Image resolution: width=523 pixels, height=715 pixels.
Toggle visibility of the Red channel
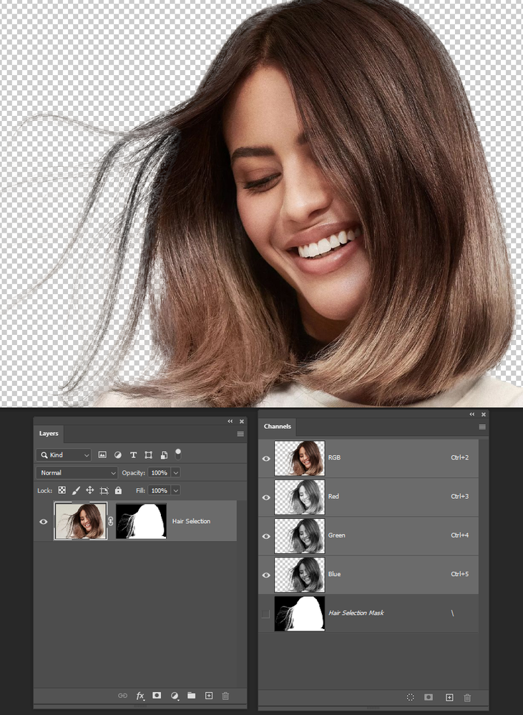click(x=266, y=497)
